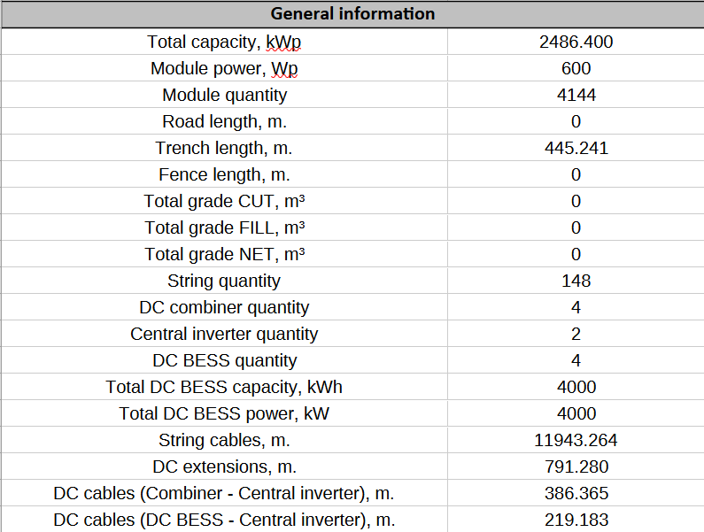Click the 'Total capacity, kWp' label cell
The height and width of the screenshot is (532, 704).
click(225, 42)
